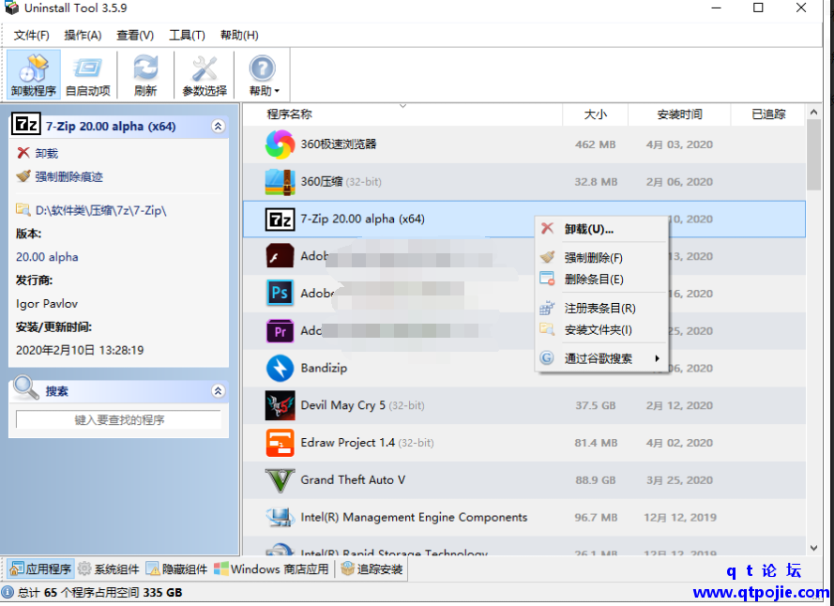Select 360极速浏览器 icon in list
The width and height of the screenshot is (834, 606).
(x=280, y=144)
